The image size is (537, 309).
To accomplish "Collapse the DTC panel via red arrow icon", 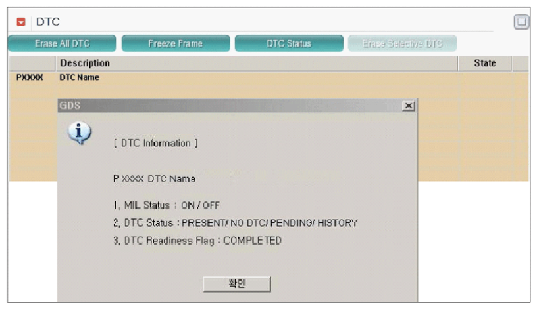I will point(20,22).
